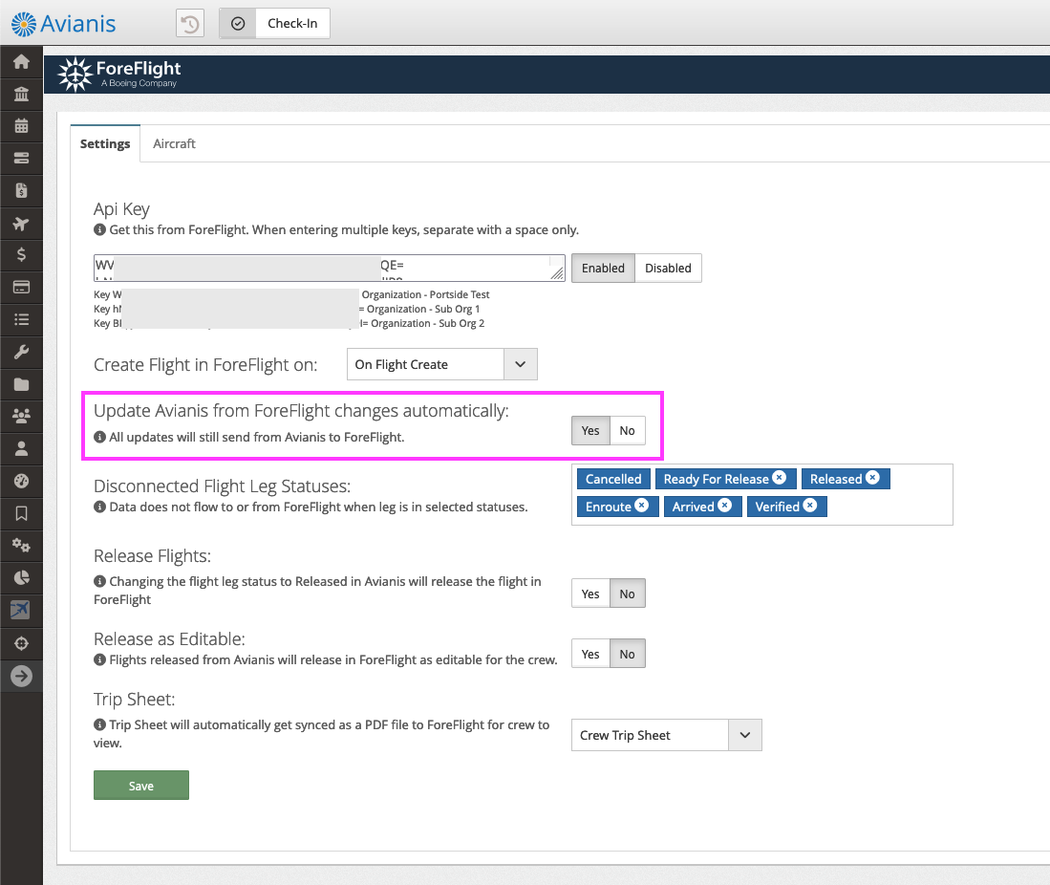This screenshot has height=885, width=1050.
Task: Open the gears settings sidebar icon
Action: 21,546
